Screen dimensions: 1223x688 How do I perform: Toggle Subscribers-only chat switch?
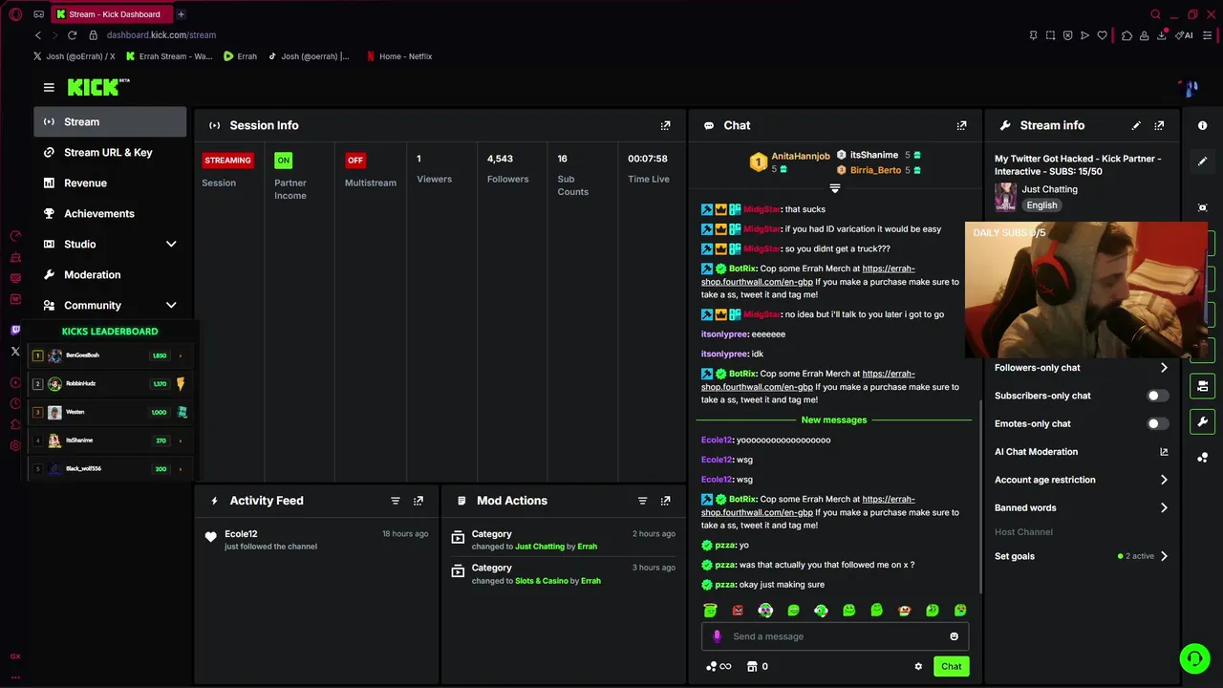click(1157, 396)
